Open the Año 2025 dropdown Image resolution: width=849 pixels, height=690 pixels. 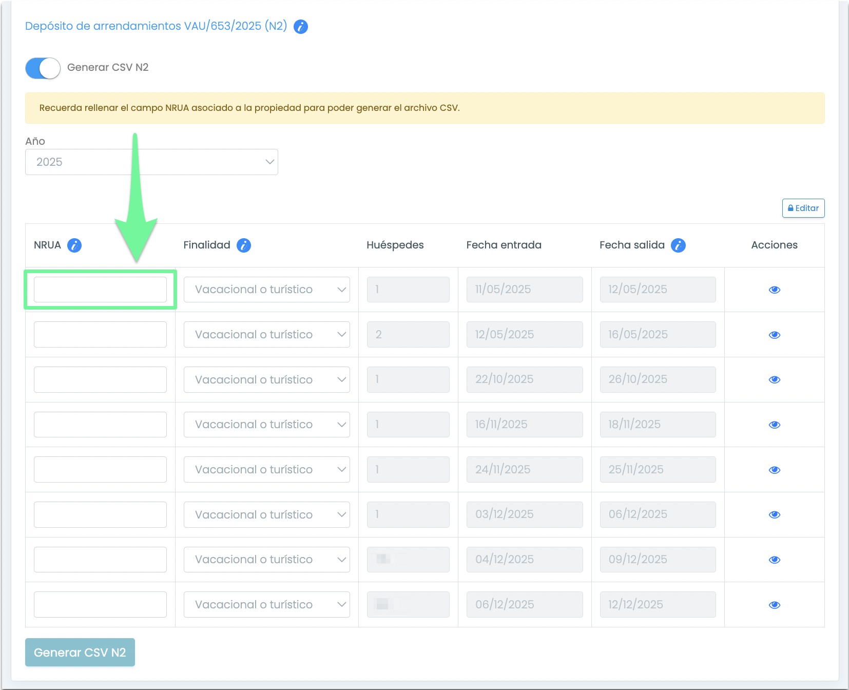151,162
